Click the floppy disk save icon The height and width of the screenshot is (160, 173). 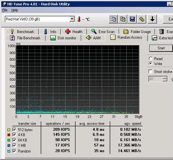tap(132, 19)
